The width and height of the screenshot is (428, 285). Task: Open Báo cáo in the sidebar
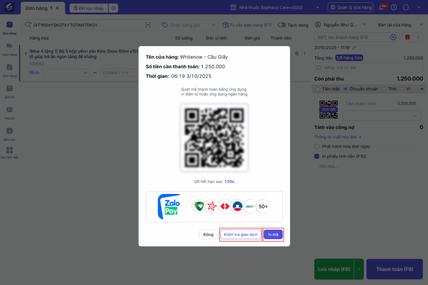pyautogui.click(x=10, y=134)
